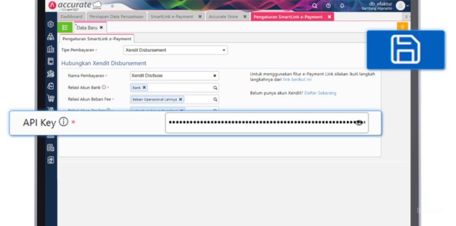Click the Hubungkan Xendit Disbursement heading
This screenshot has width=456, height=226.
tap(104, 63)
